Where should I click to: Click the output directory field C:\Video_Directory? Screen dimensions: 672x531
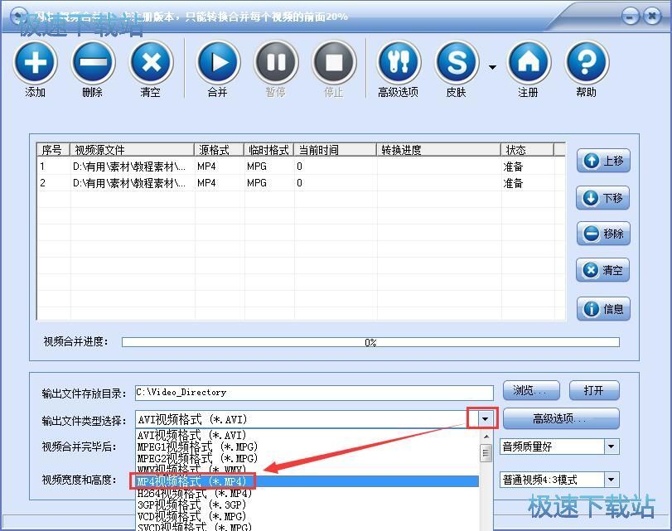pyautogui.click(x=314, y=393)
